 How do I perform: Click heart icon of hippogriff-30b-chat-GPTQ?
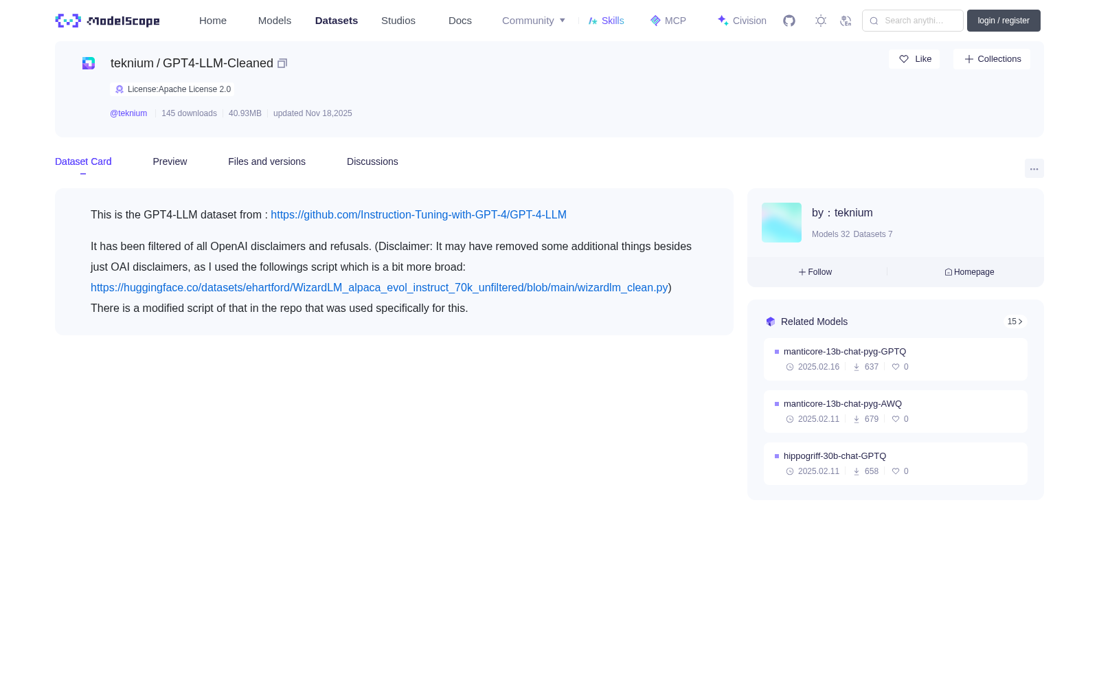(896, 471)
